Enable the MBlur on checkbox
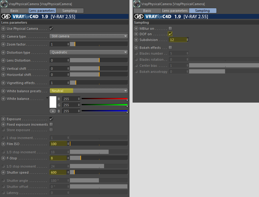Image resolution: width=259 pixels, height=197 pixels. tap(170, 29)
